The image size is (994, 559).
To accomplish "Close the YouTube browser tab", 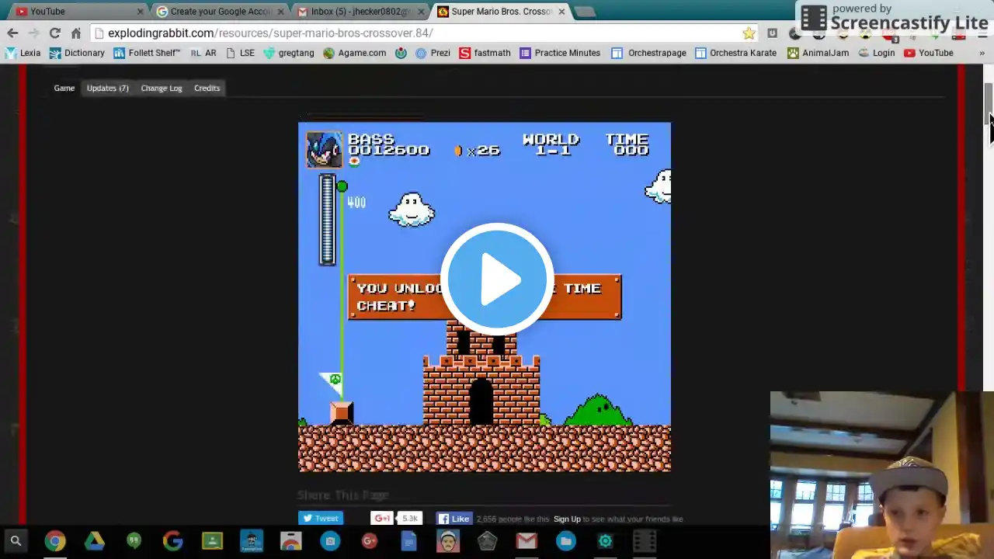I will click(x=140, y=12).
